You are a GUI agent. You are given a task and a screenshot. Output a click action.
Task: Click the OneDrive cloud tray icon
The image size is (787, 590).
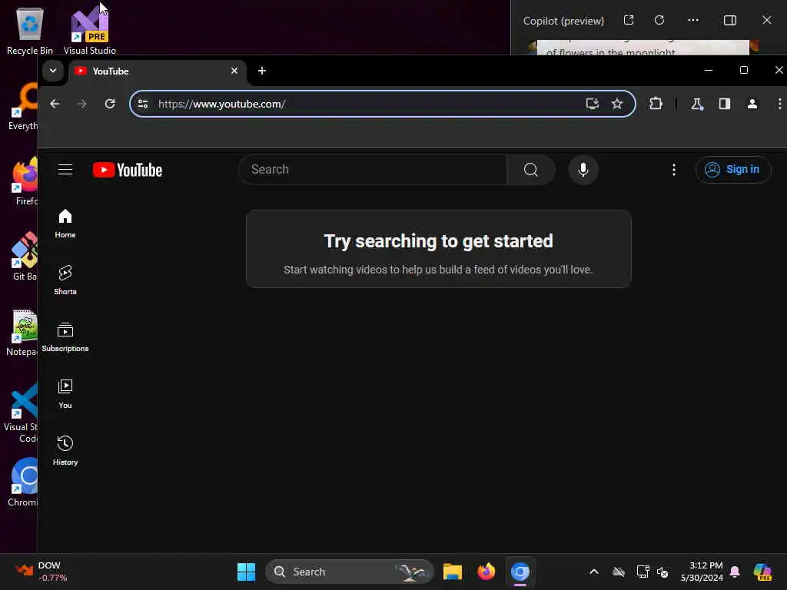point(619,572)
